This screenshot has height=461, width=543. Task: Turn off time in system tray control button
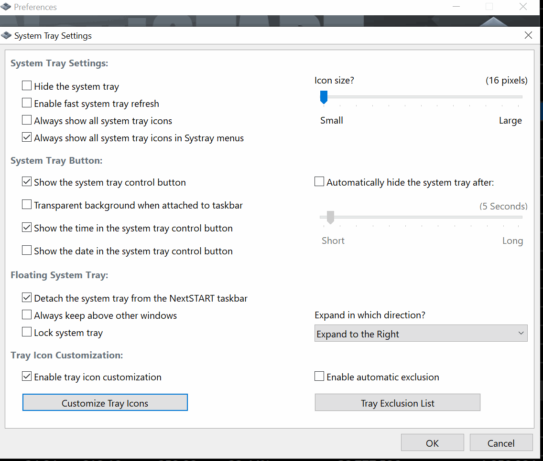(x=27, y=228)
